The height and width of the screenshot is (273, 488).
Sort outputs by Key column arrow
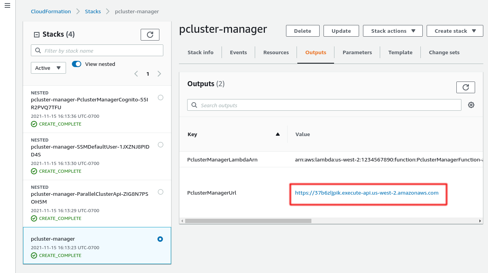coord(278,134)
